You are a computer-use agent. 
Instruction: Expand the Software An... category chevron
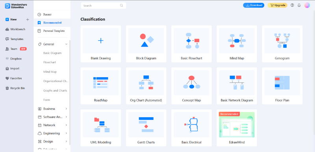[66, 117]
